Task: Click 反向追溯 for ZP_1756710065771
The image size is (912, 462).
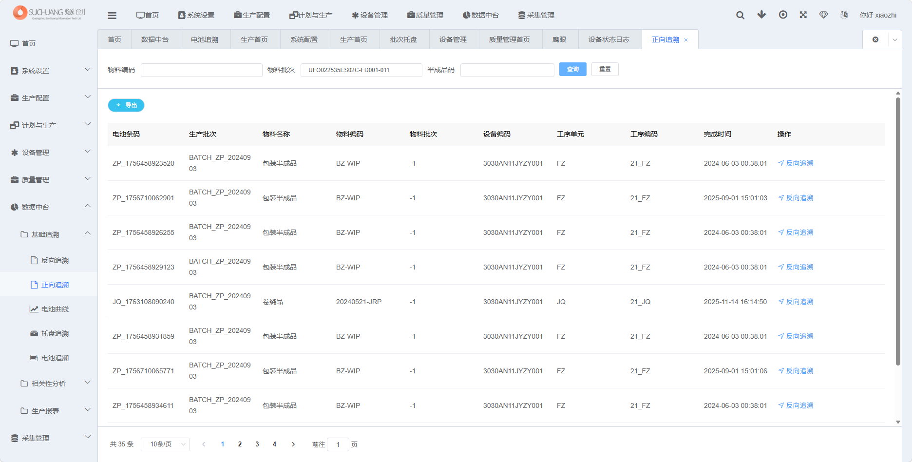Action: pos(796,371)
